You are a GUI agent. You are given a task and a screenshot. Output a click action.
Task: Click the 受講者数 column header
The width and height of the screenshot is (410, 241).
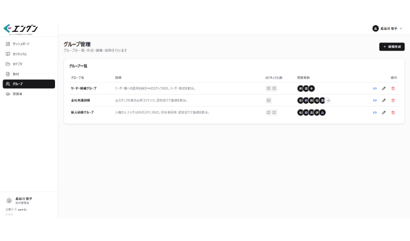click(x=303, y=78)
